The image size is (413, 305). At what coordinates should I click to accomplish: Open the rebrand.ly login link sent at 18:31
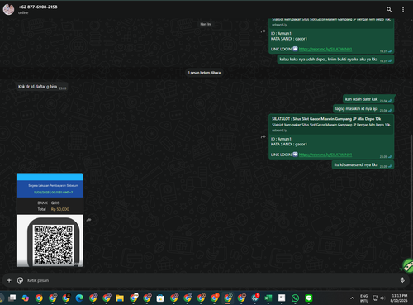[325, 49]
